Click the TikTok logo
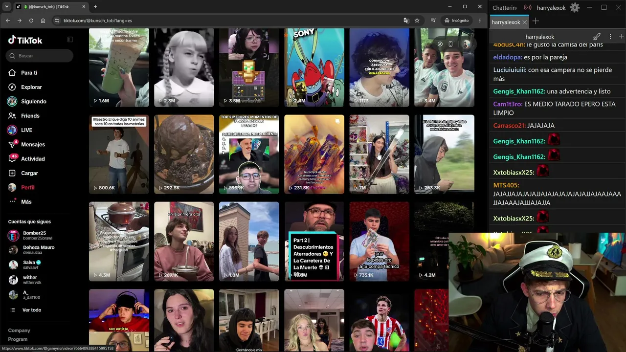 25,40
